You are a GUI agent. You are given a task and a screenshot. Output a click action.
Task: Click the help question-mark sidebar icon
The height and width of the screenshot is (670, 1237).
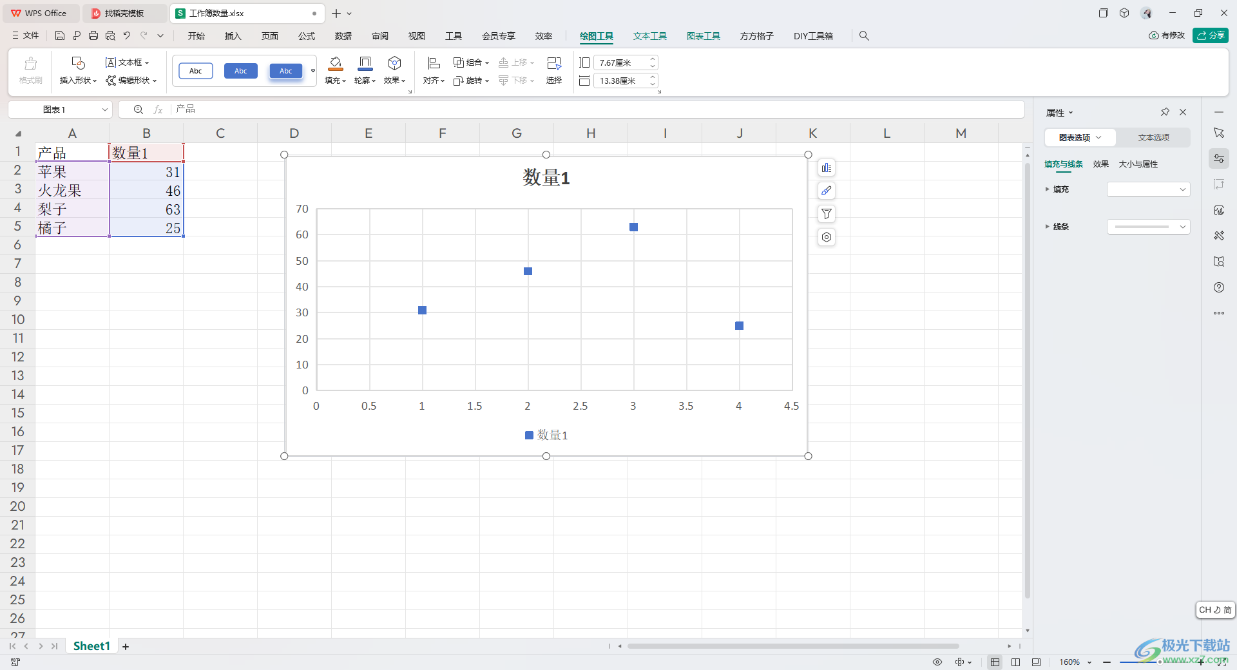[1219, 287]
